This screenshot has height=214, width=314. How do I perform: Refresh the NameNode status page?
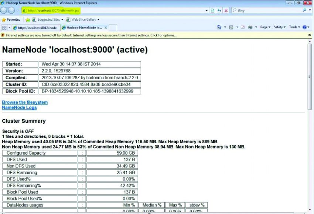219,11
